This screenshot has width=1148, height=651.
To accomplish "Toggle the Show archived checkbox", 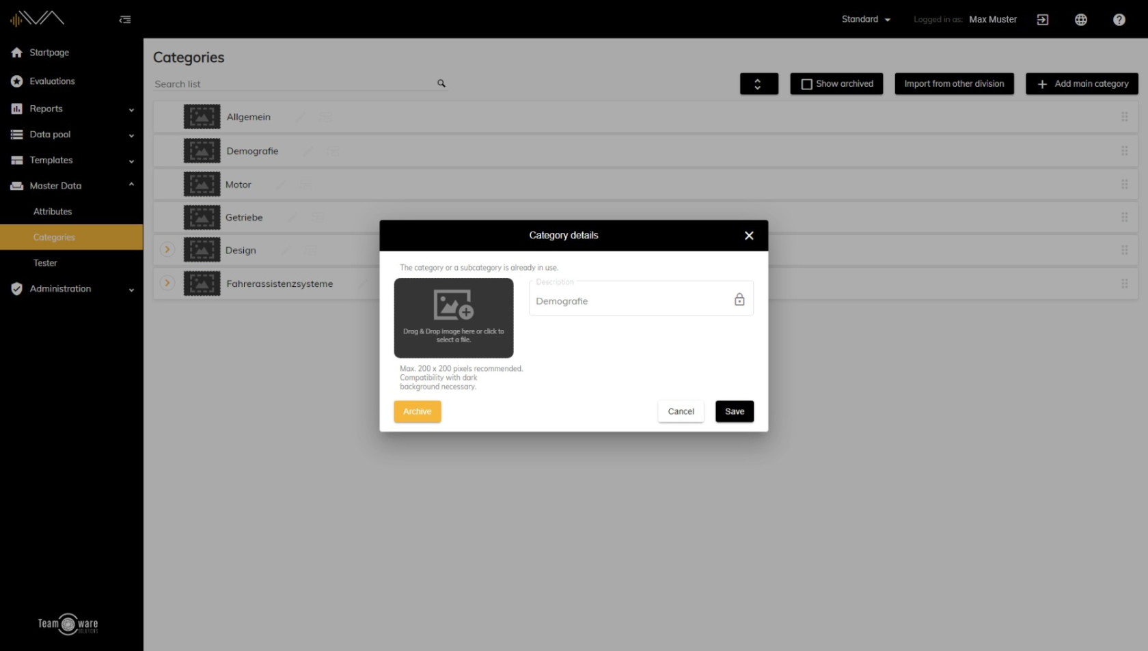I will tap(807, 84).
